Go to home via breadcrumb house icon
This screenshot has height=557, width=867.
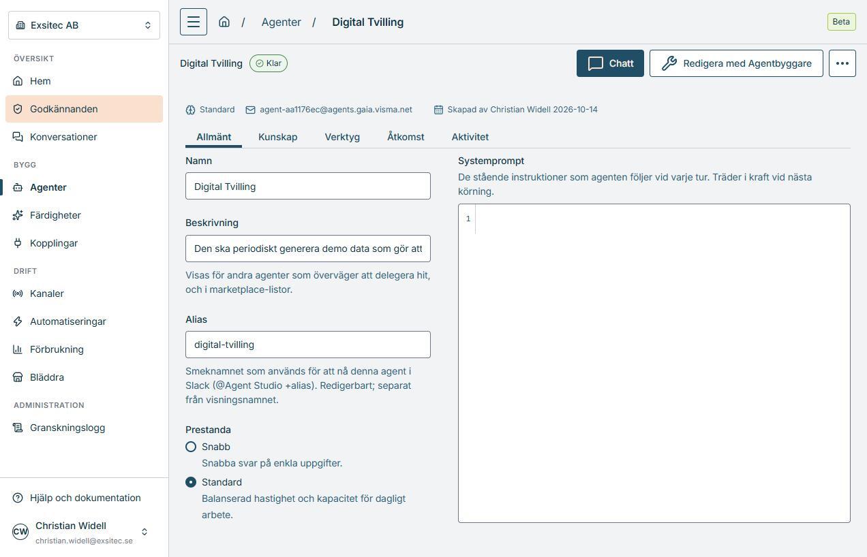224,22
